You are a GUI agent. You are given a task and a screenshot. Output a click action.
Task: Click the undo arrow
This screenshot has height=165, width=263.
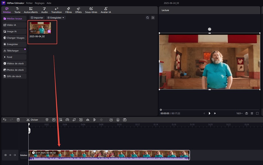coord(5,120)
